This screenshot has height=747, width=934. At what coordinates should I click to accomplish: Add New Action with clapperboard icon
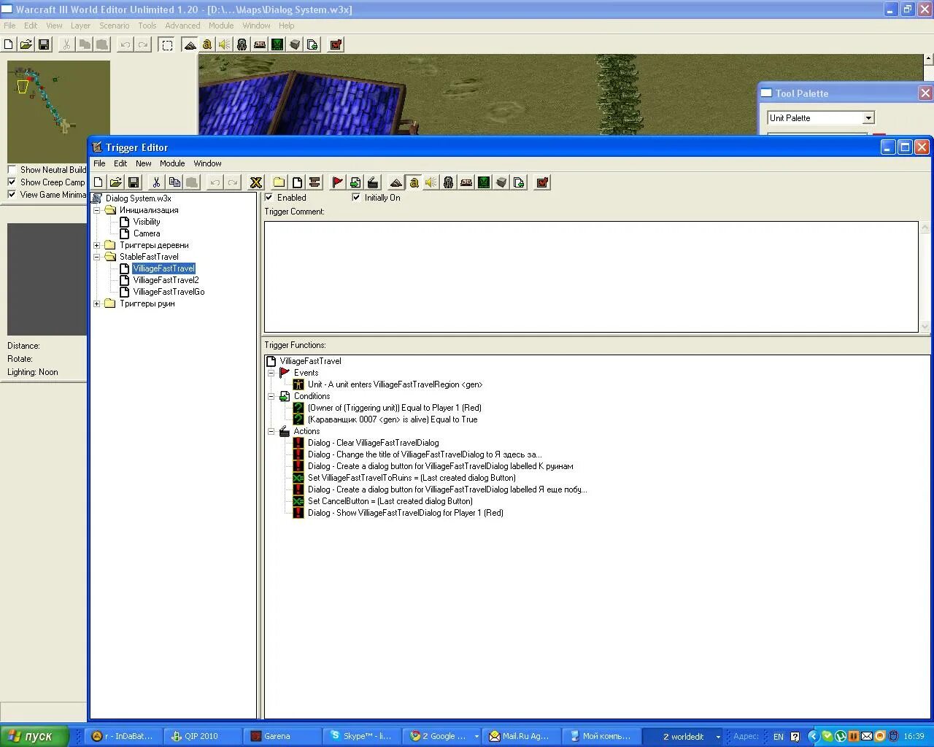click(x=373, y=182)
